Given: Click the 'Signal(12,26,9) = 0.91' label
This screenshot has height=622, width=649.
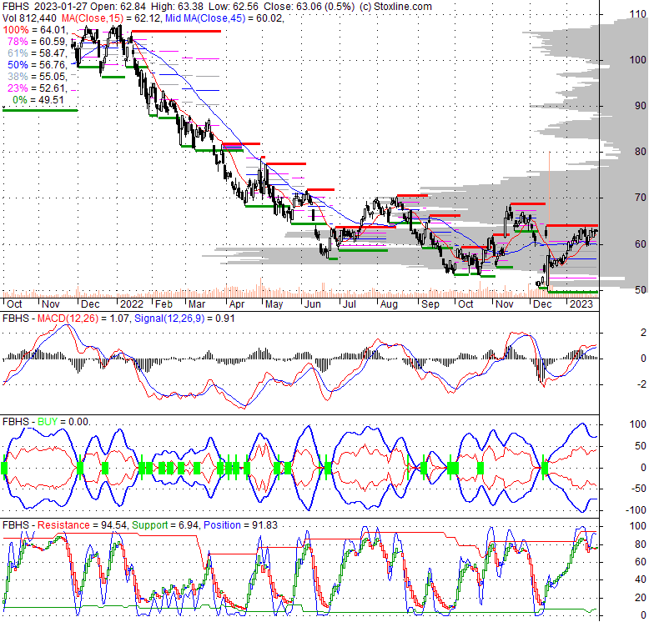Looking at the screenshot, I should [x=184, y=319].
